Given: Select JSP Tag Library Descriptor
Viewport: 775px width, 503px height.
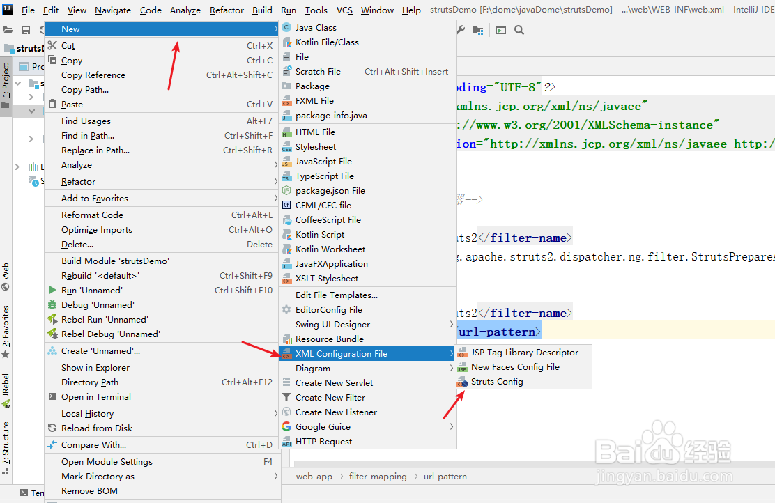Looking at the screenshot, I should (523, 353).
